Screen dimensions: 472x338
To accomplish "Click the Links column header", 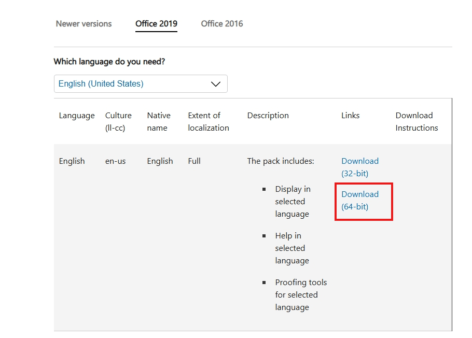I will pyautogui.click(x=351, y=116).
